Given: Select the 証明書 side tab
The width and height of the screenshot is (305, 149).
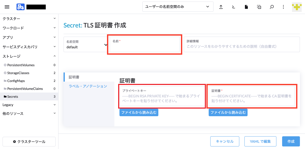Looking at the screenshot, I should tap(89, 77).
